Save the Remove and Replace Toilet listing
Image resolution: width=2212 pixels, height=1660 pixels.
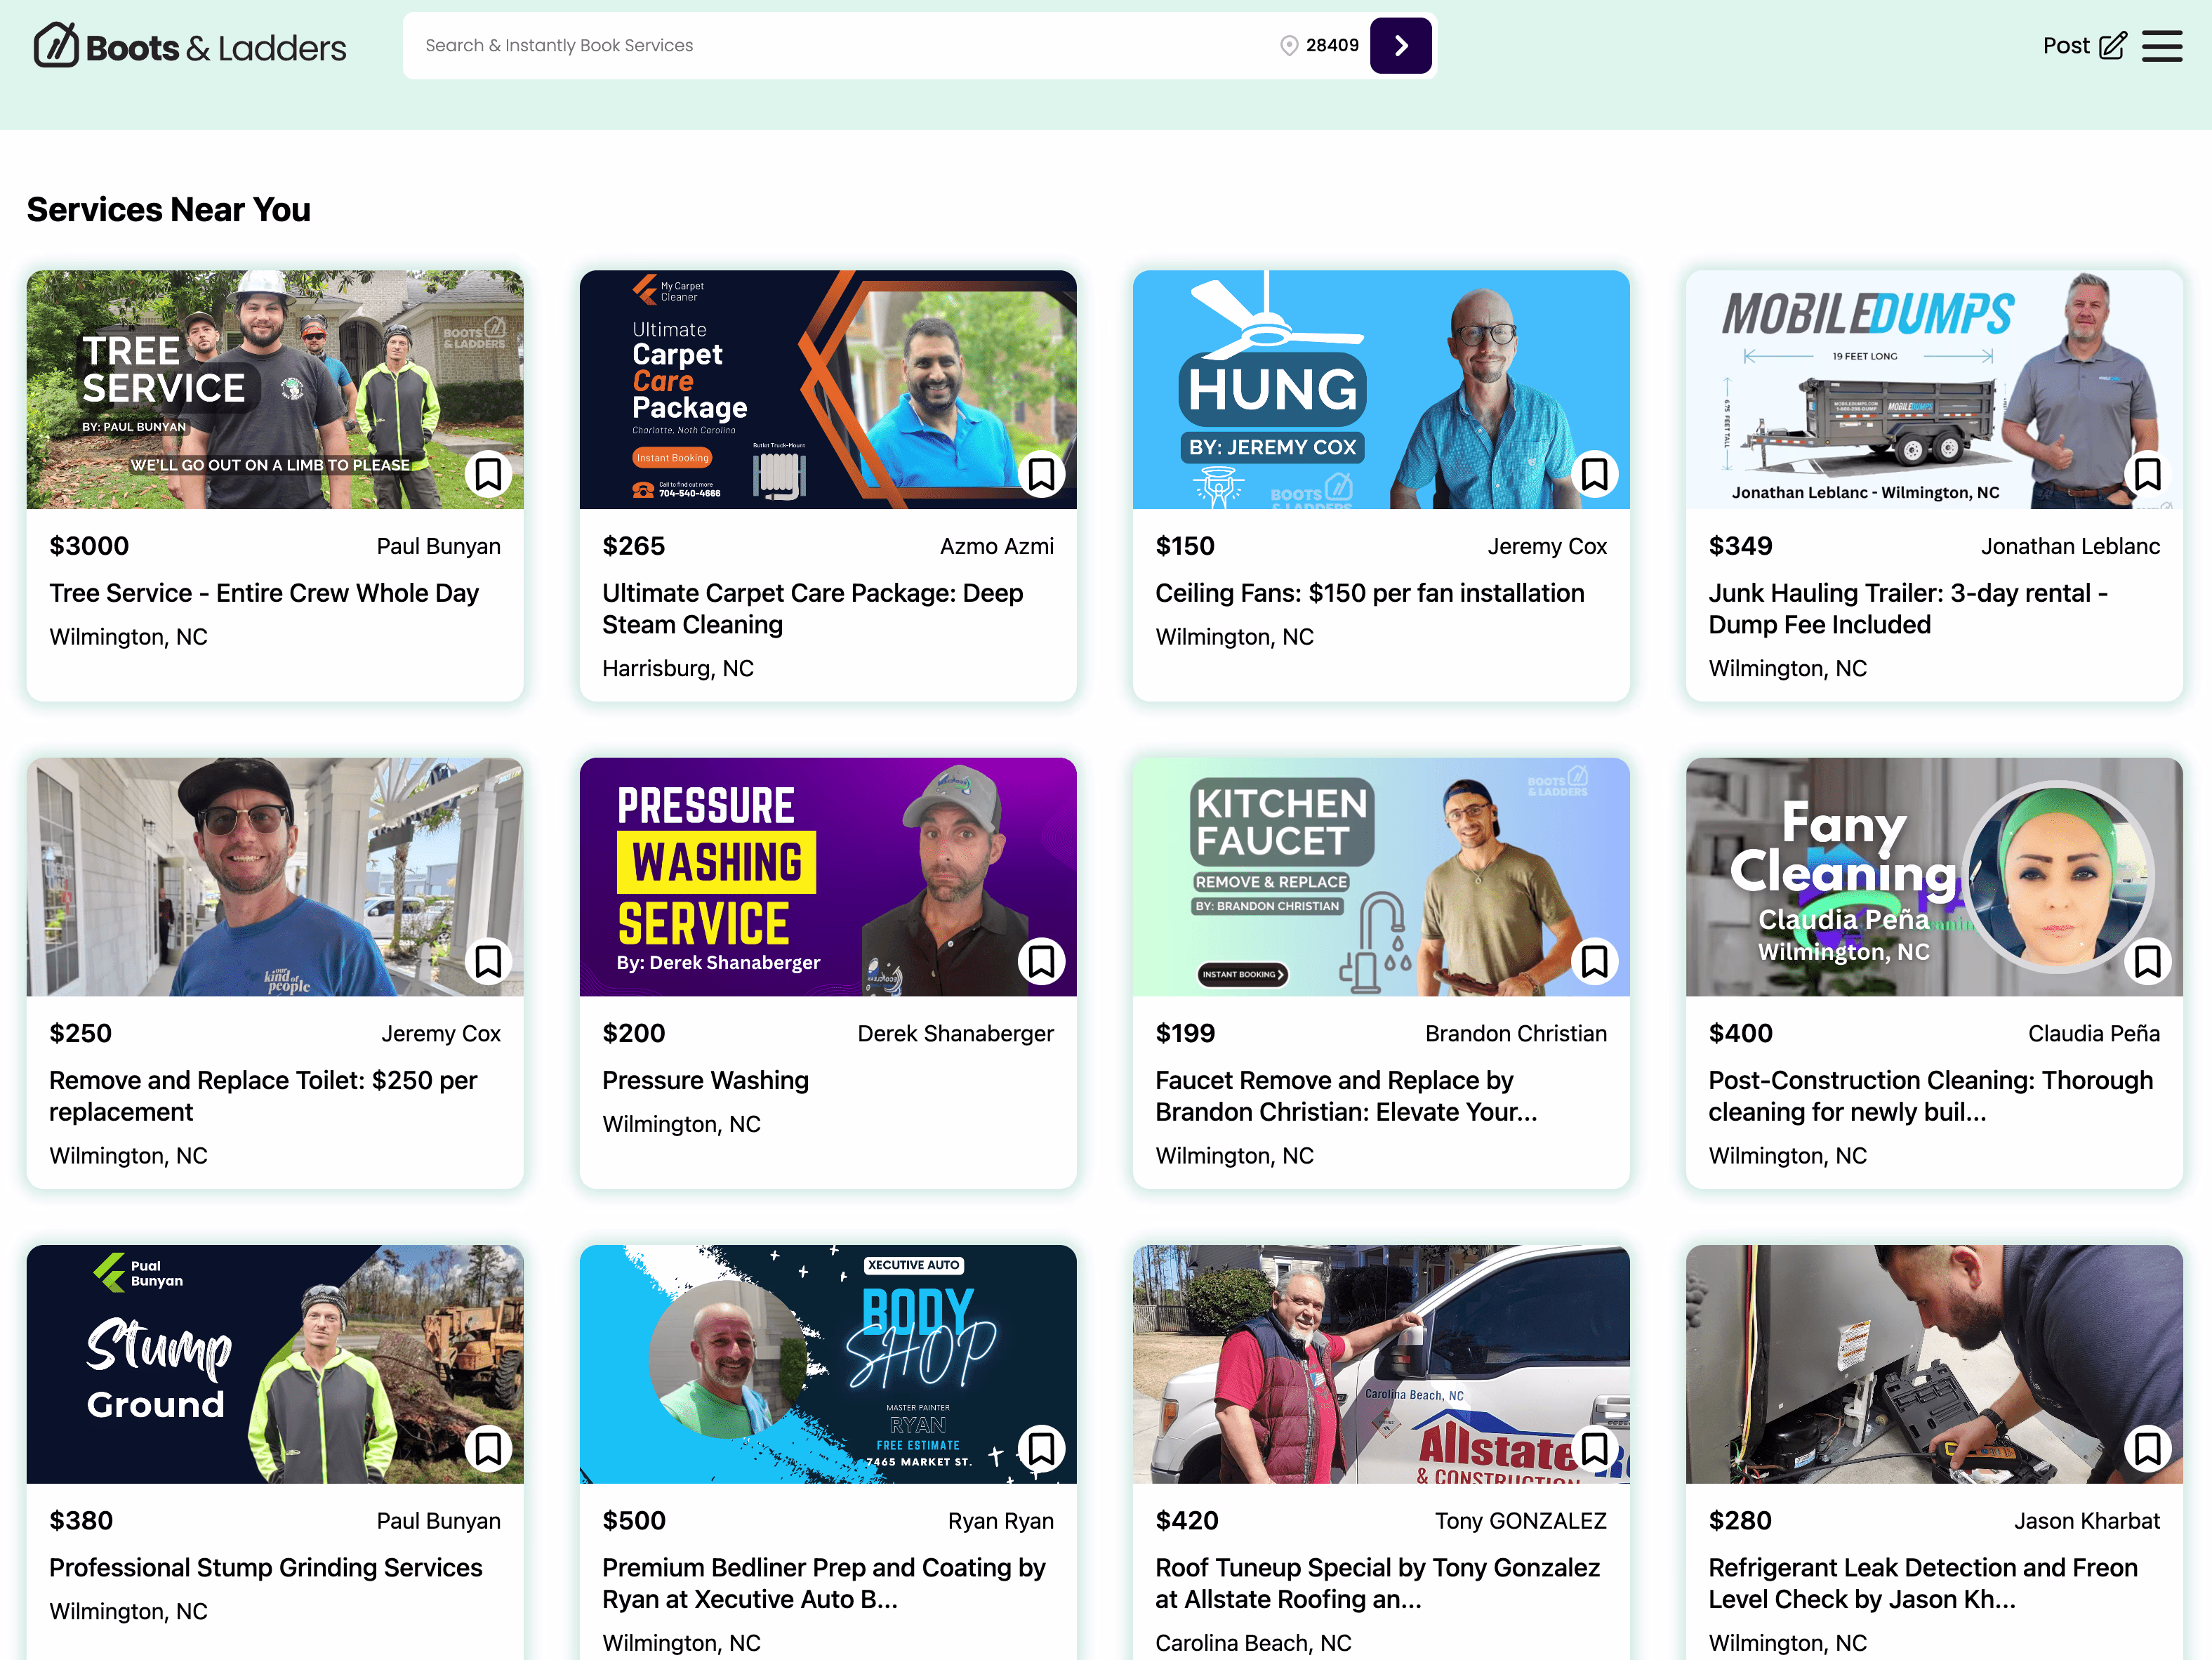(x=488, y=961)
